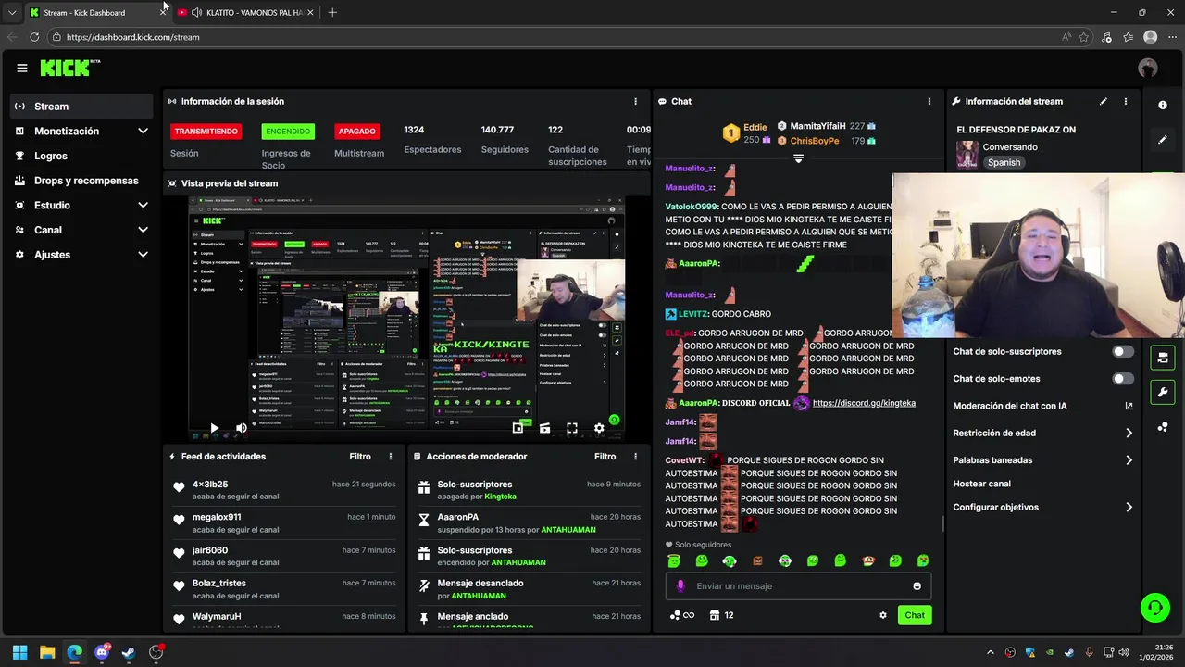Select Stream in the left sidebar
1185x667 pixels.
coord(81,106)
